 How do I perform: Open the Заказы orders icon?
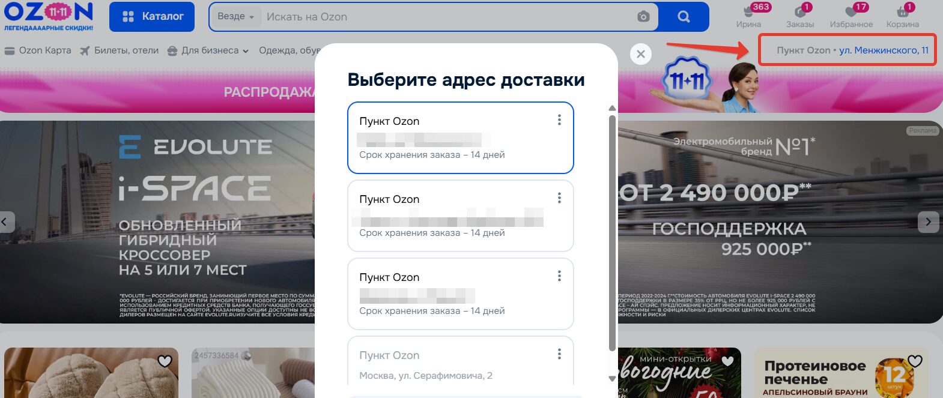(800, 16)
